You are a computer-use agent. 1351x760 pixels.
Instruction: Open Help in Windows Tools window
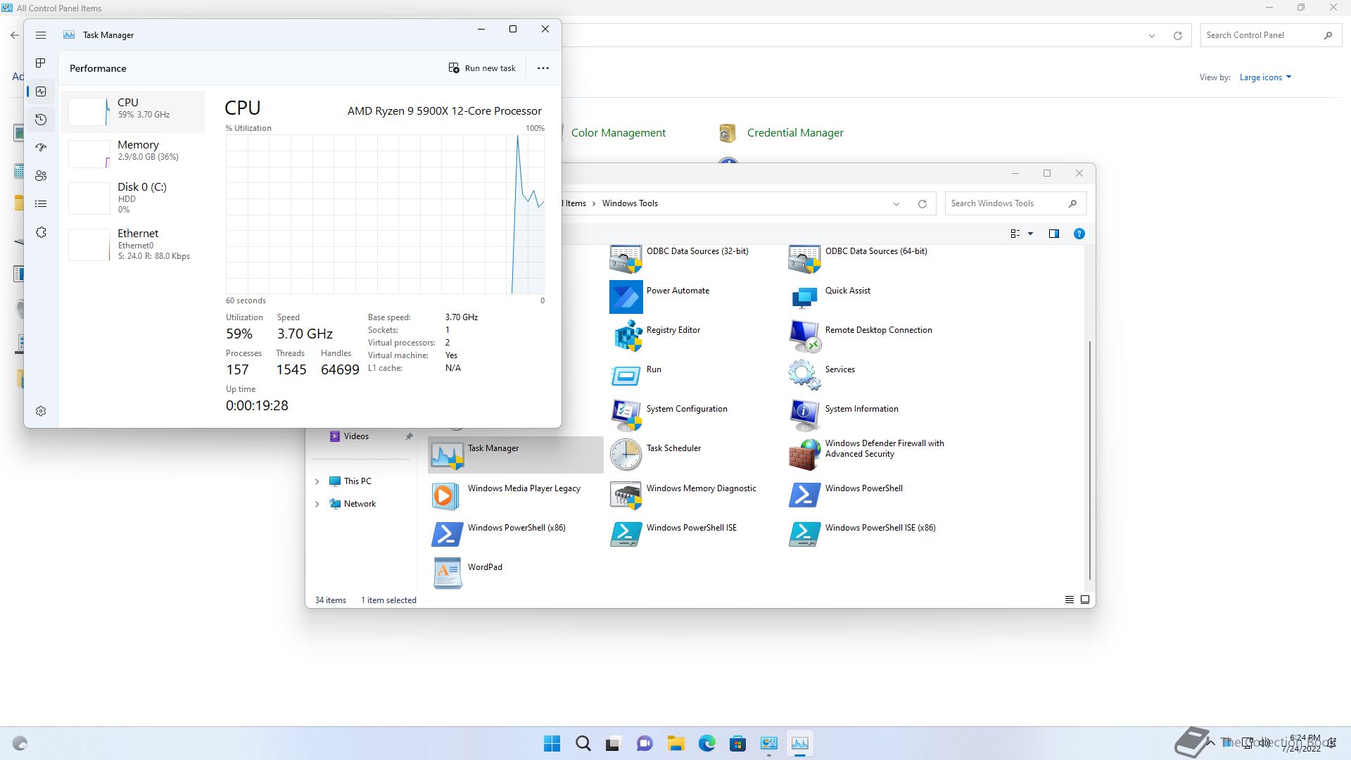pos(1079,234)
